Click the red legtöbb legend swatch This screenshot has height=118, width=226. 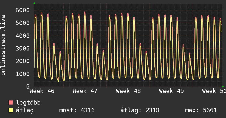tap(11, 103)
